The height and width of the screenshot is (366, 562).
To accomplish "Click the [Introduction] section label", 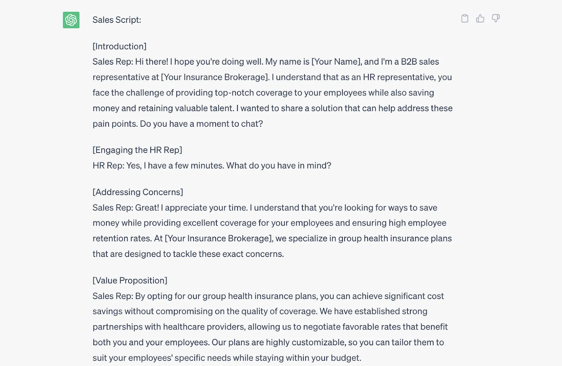I will (x=119, y=46).
